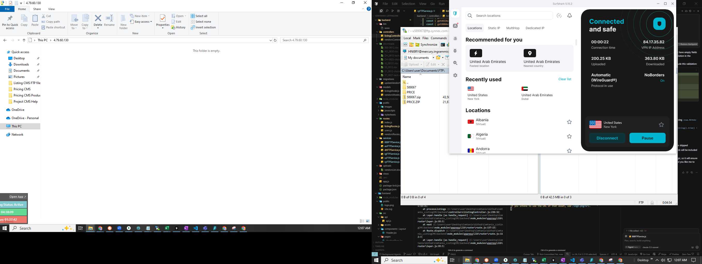
Task: Switch to the MultiHop tab
Action: tap(513, 28)
